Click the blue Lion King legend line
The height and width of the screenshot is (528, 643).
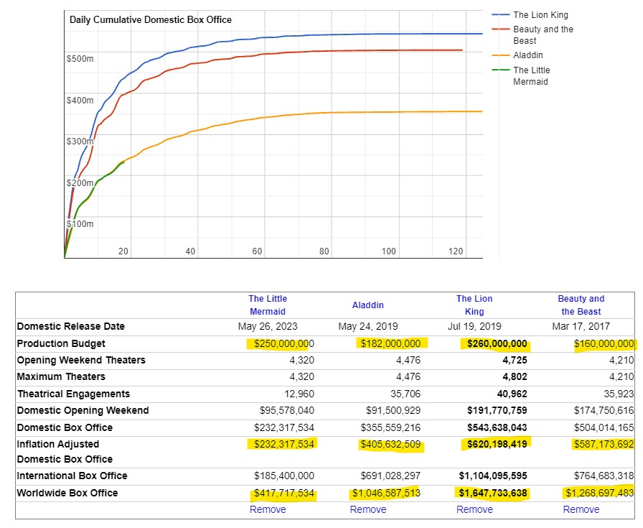(500, 15)
